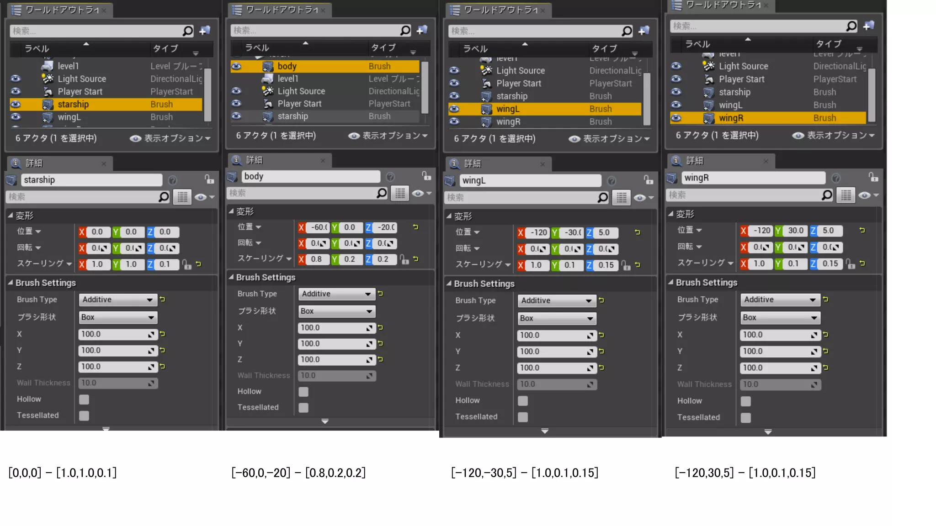
Task: Click the property matrix grid icon in the body details panel
Action: (400, 193)
